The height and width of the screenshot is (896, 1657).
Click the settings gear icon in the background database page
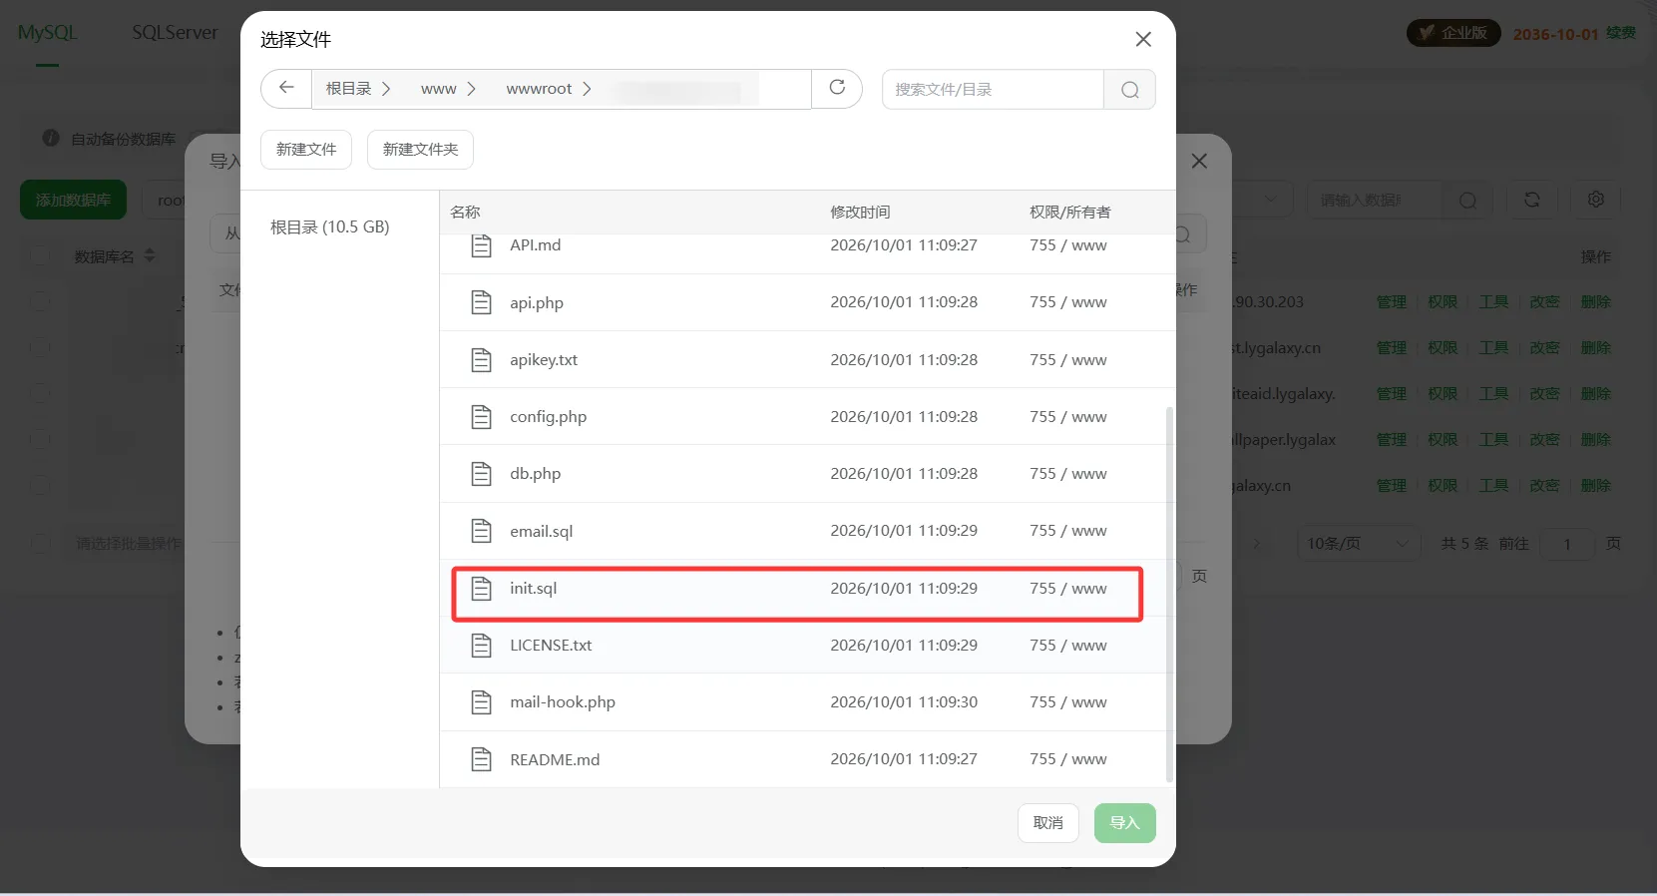[x=1596, y=200]
